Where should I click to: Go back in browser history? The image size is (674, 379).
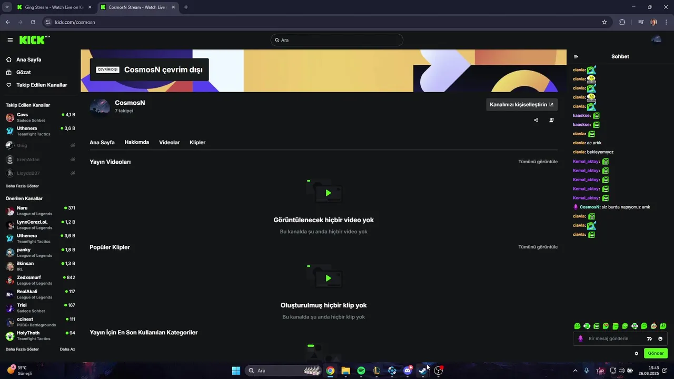coord(7,22)
